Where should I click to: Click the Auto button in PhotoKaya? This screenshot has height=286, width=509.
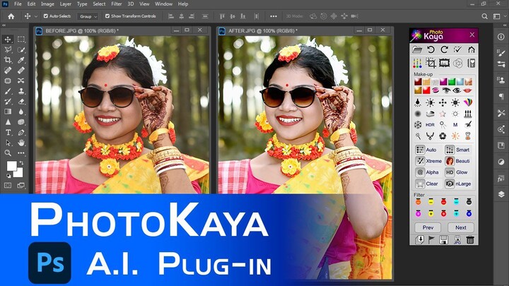click(426, 150)
